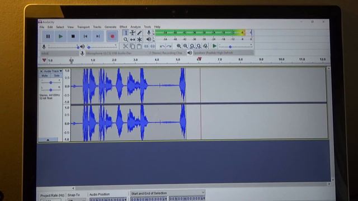Adjust the track gain slider
Screen dimensions: 358x201
(x=51, y=83)
